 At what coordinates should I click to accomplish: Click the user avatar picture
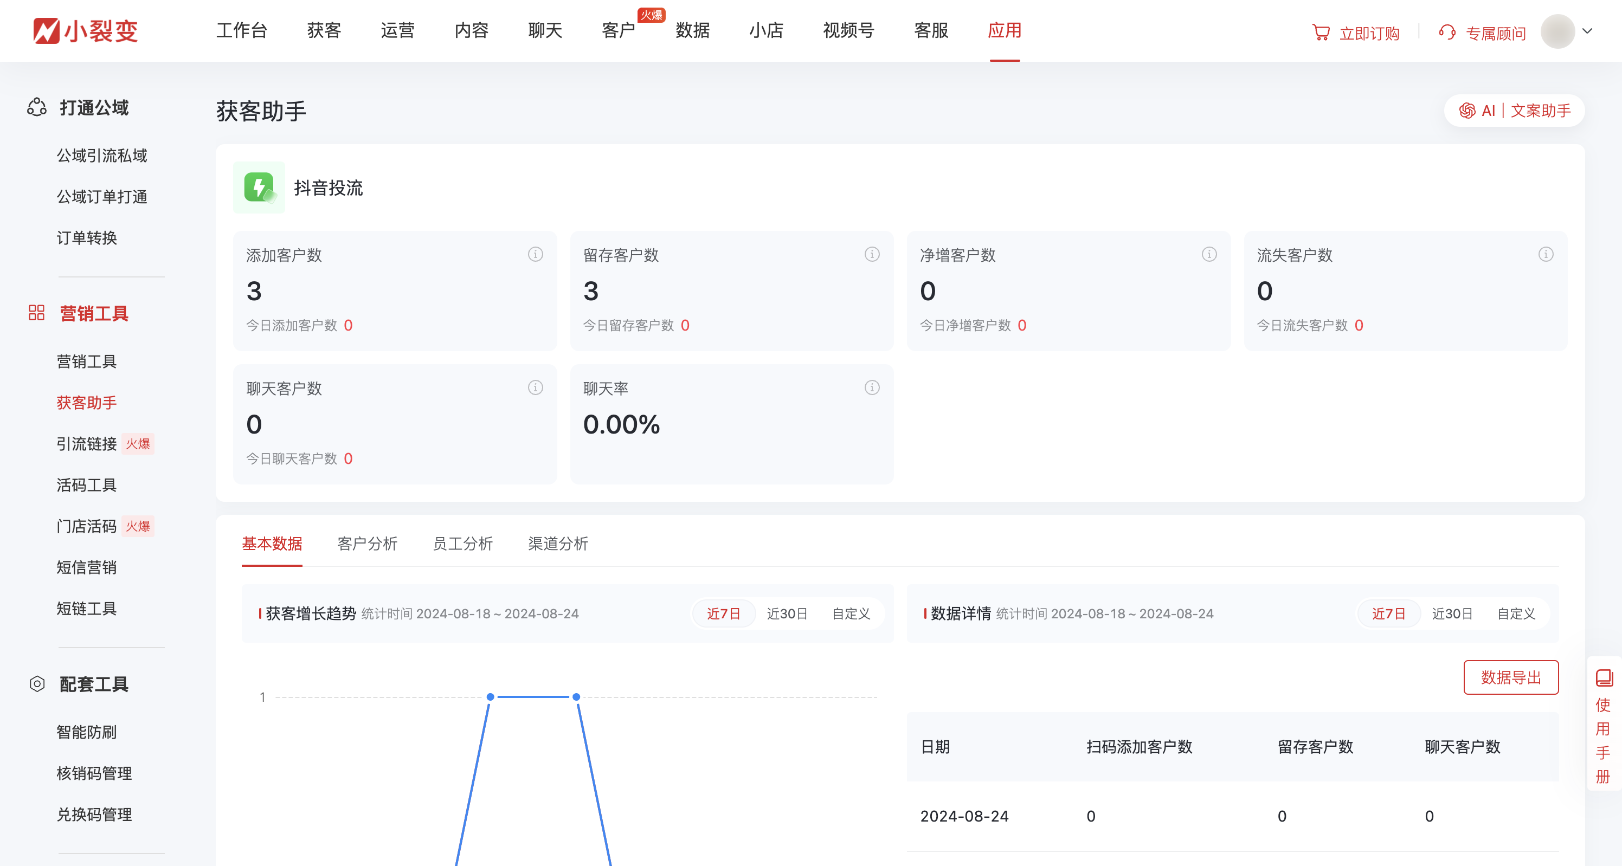[x=1557, y=31]
